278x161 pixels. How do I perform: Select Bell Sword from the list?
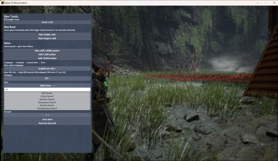pos(47,93)
